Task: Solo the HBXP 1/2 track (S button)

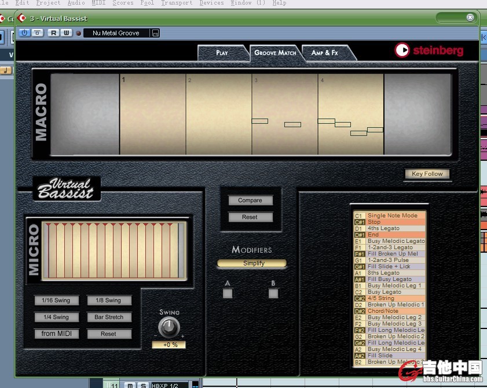Action: (x=143, y=385)
